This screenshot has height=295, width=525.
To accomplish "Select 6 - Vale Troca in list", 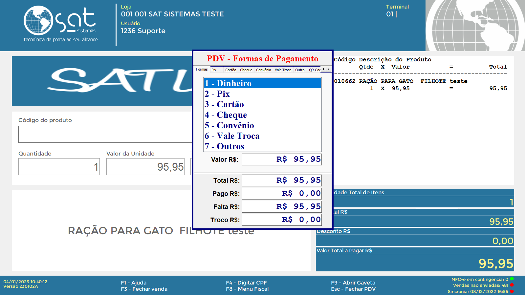I will tap(262, 136).
